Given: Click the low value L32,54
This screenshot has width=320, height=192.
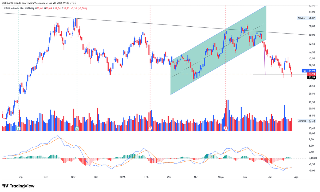Looking at the screenshot, I should coord(57,9).
